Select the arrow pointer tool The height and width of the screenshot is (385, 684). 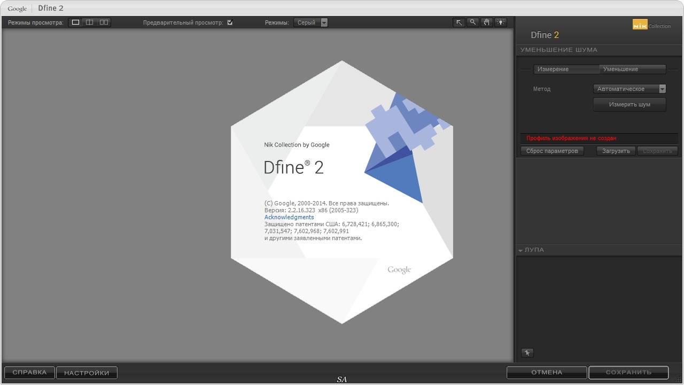coord(458,22)
